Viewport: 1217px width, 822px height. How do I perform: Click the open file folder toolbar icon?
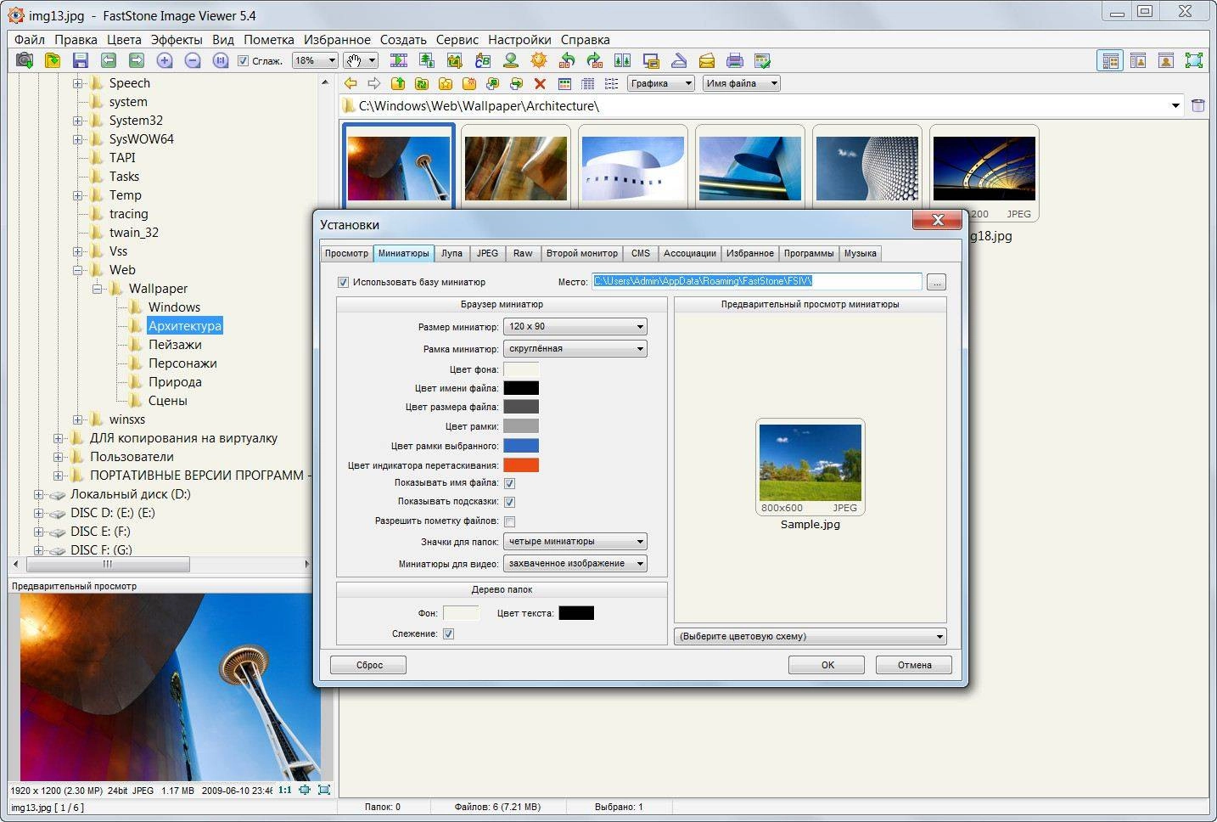click(53, 60)
